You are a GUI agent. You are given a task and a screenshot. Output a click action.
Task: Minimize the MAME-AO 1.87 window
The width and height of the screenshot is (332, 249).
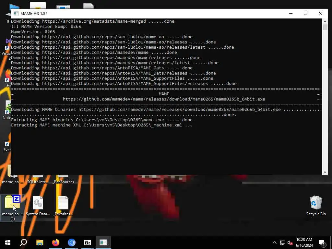coord(291,13)
